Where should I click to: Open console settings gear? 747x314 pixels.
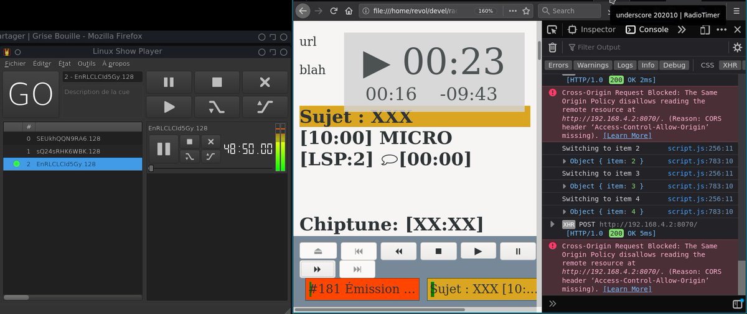click(x=737, y=47)
